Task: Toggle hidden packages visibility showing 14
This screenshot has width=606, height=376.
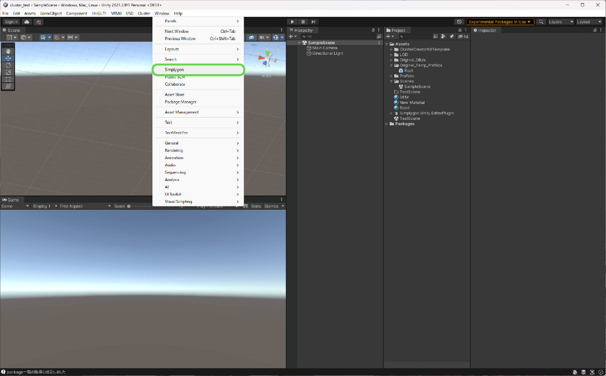Action: tap(463, 36)
